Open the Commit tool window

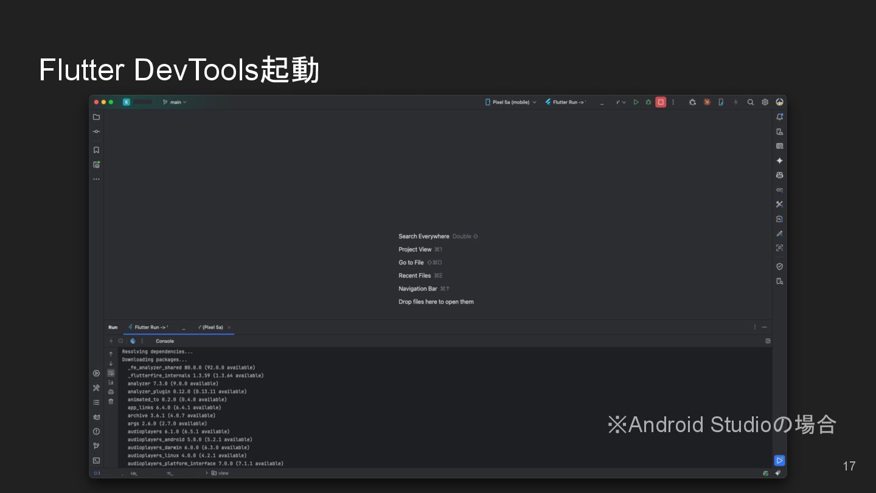point(96,131)
